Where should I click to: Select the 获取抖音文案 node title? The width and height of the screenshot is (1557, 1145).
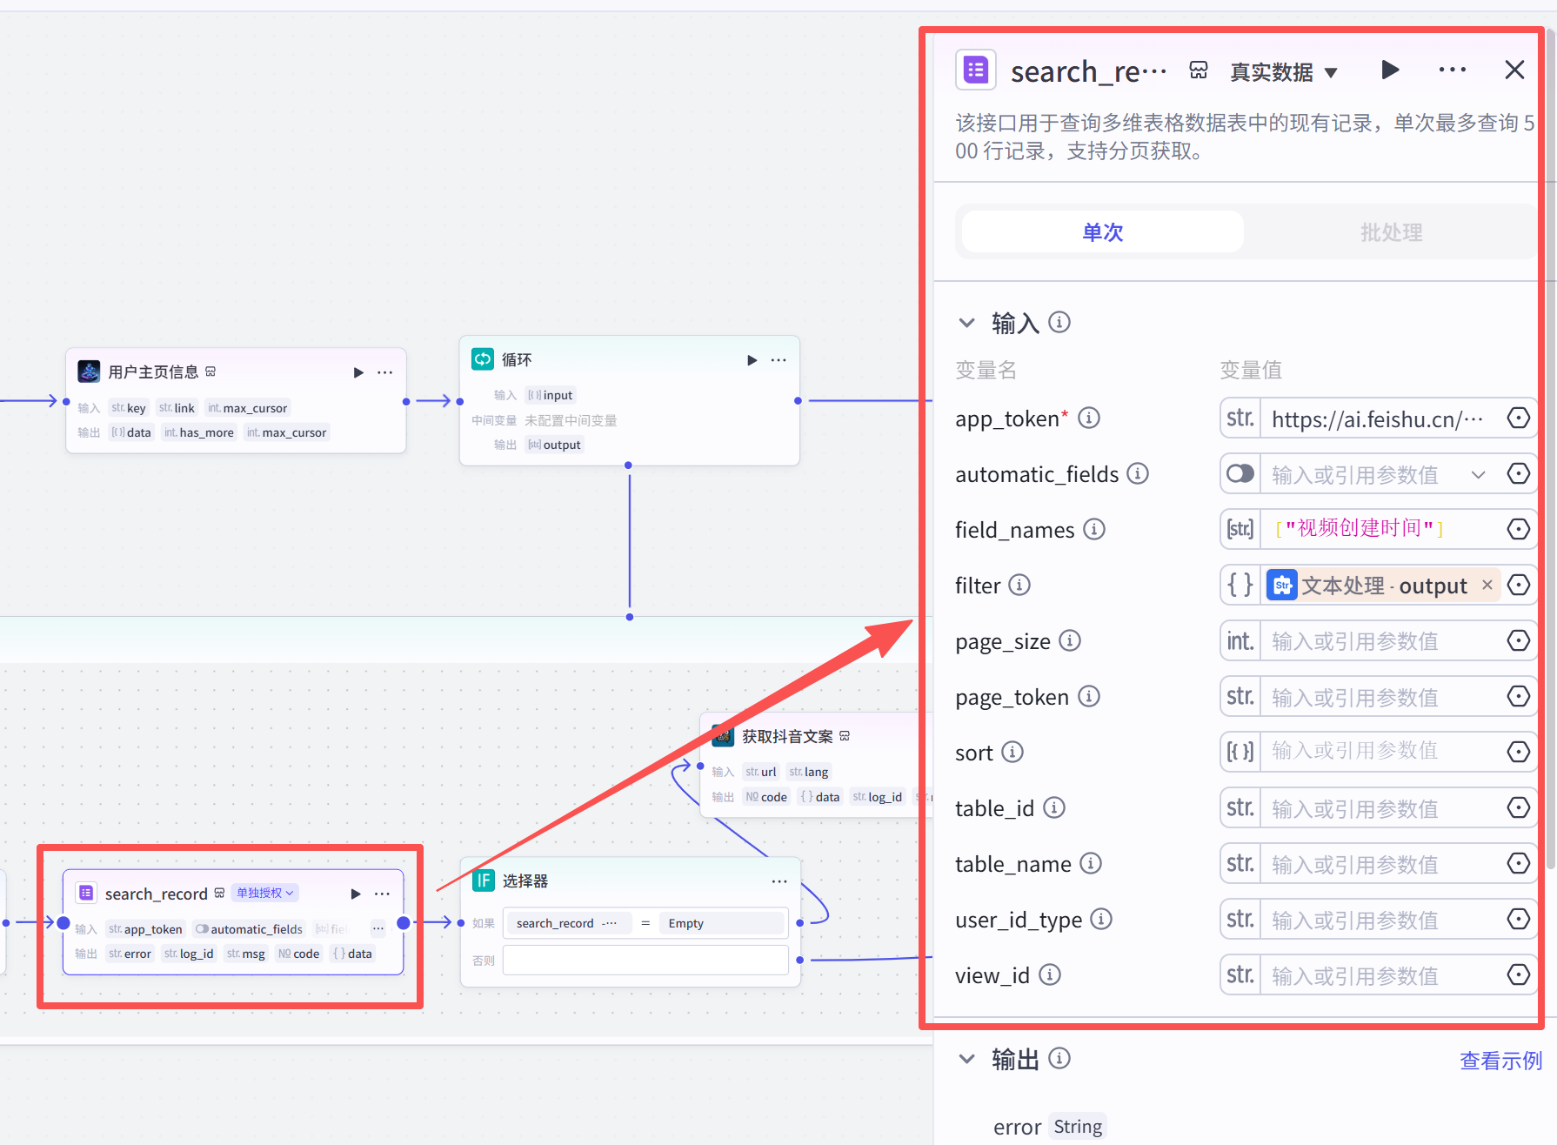787,736
